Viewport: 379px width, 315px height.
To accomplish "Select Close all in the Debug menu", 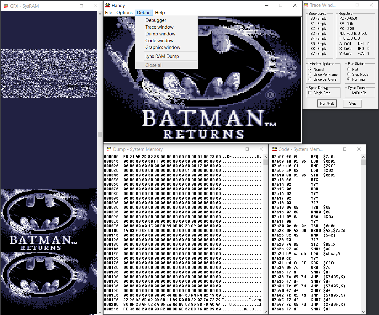I will [x=166, y=65].
